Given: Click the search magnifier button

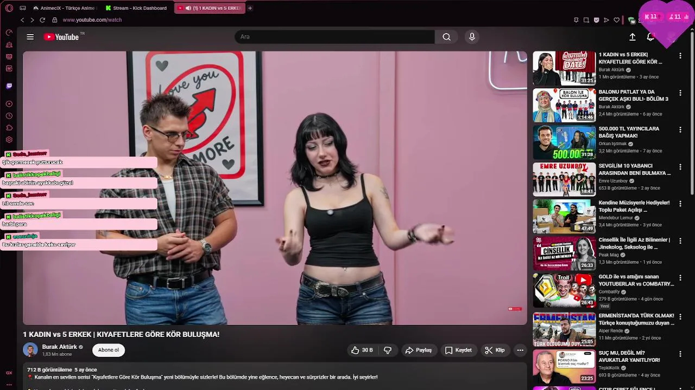Looking at the screenshot, I should tap(446, 37).
